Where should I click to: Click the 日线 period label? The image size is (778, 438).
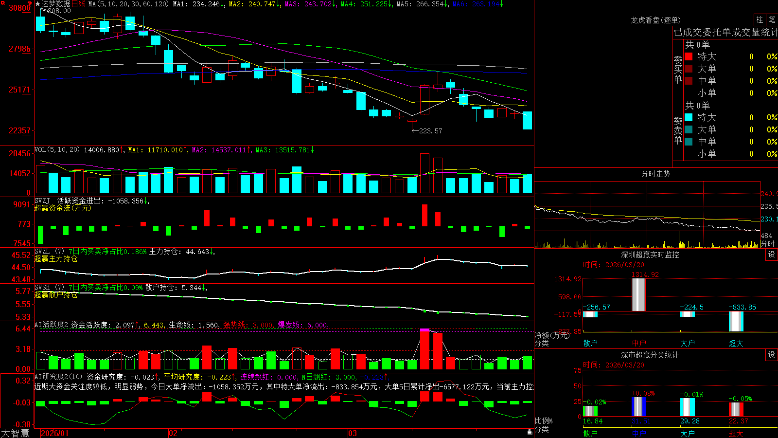click(78, 4)
